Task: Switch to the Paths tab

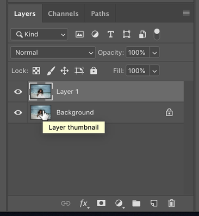Action: [x=100, y=14]
